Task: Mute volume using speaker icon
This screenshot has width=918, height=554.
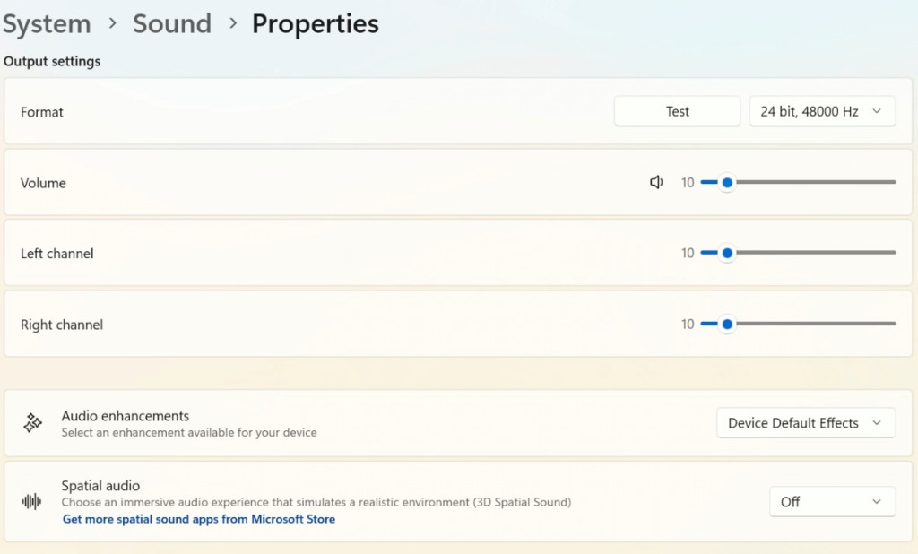Action: [x=656, y=182]
